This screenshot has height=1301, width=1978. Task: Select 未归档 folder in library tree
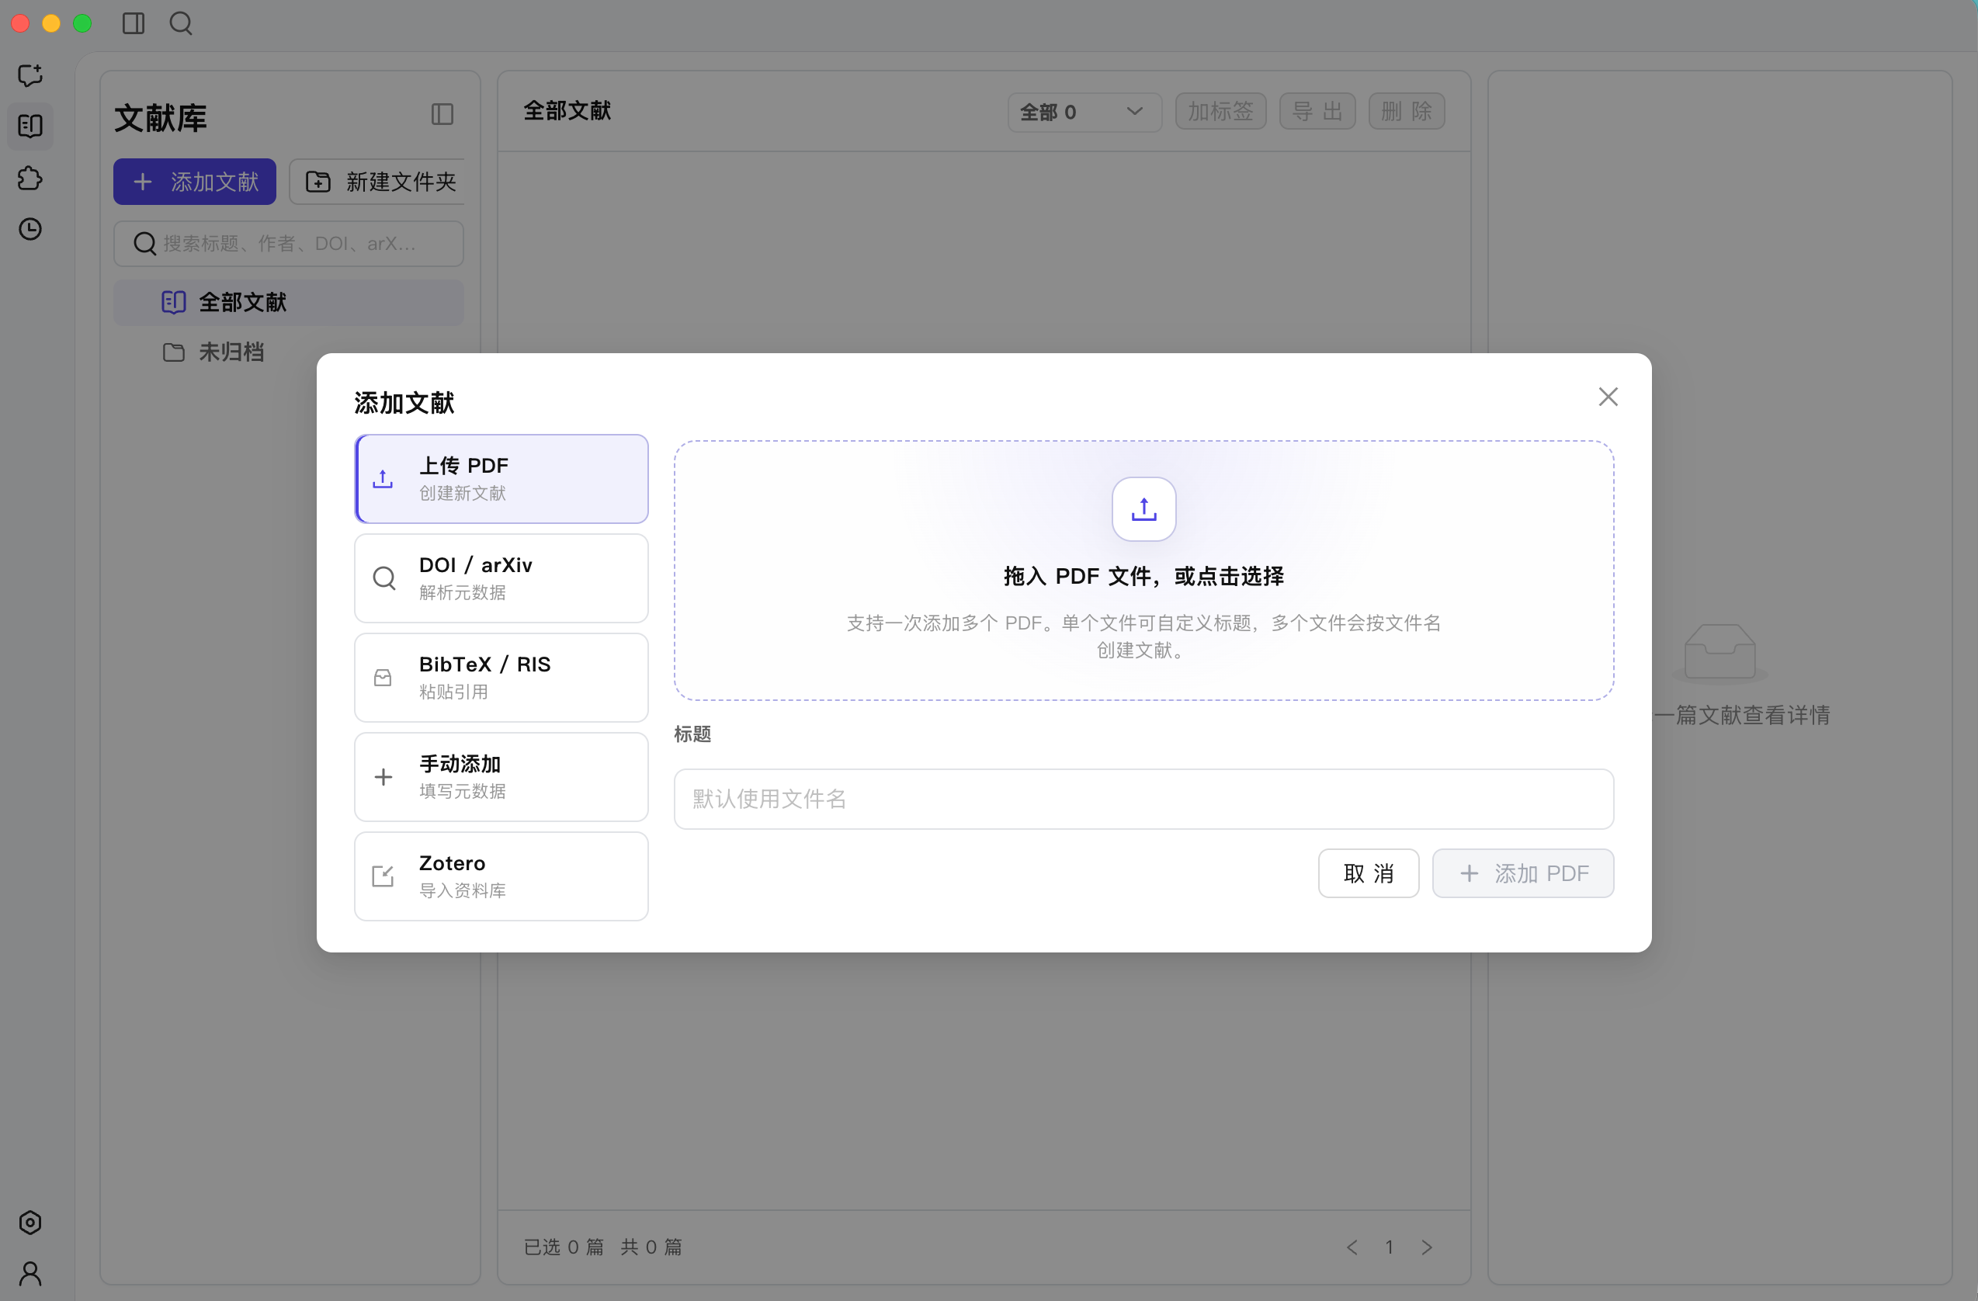(288, 352)
